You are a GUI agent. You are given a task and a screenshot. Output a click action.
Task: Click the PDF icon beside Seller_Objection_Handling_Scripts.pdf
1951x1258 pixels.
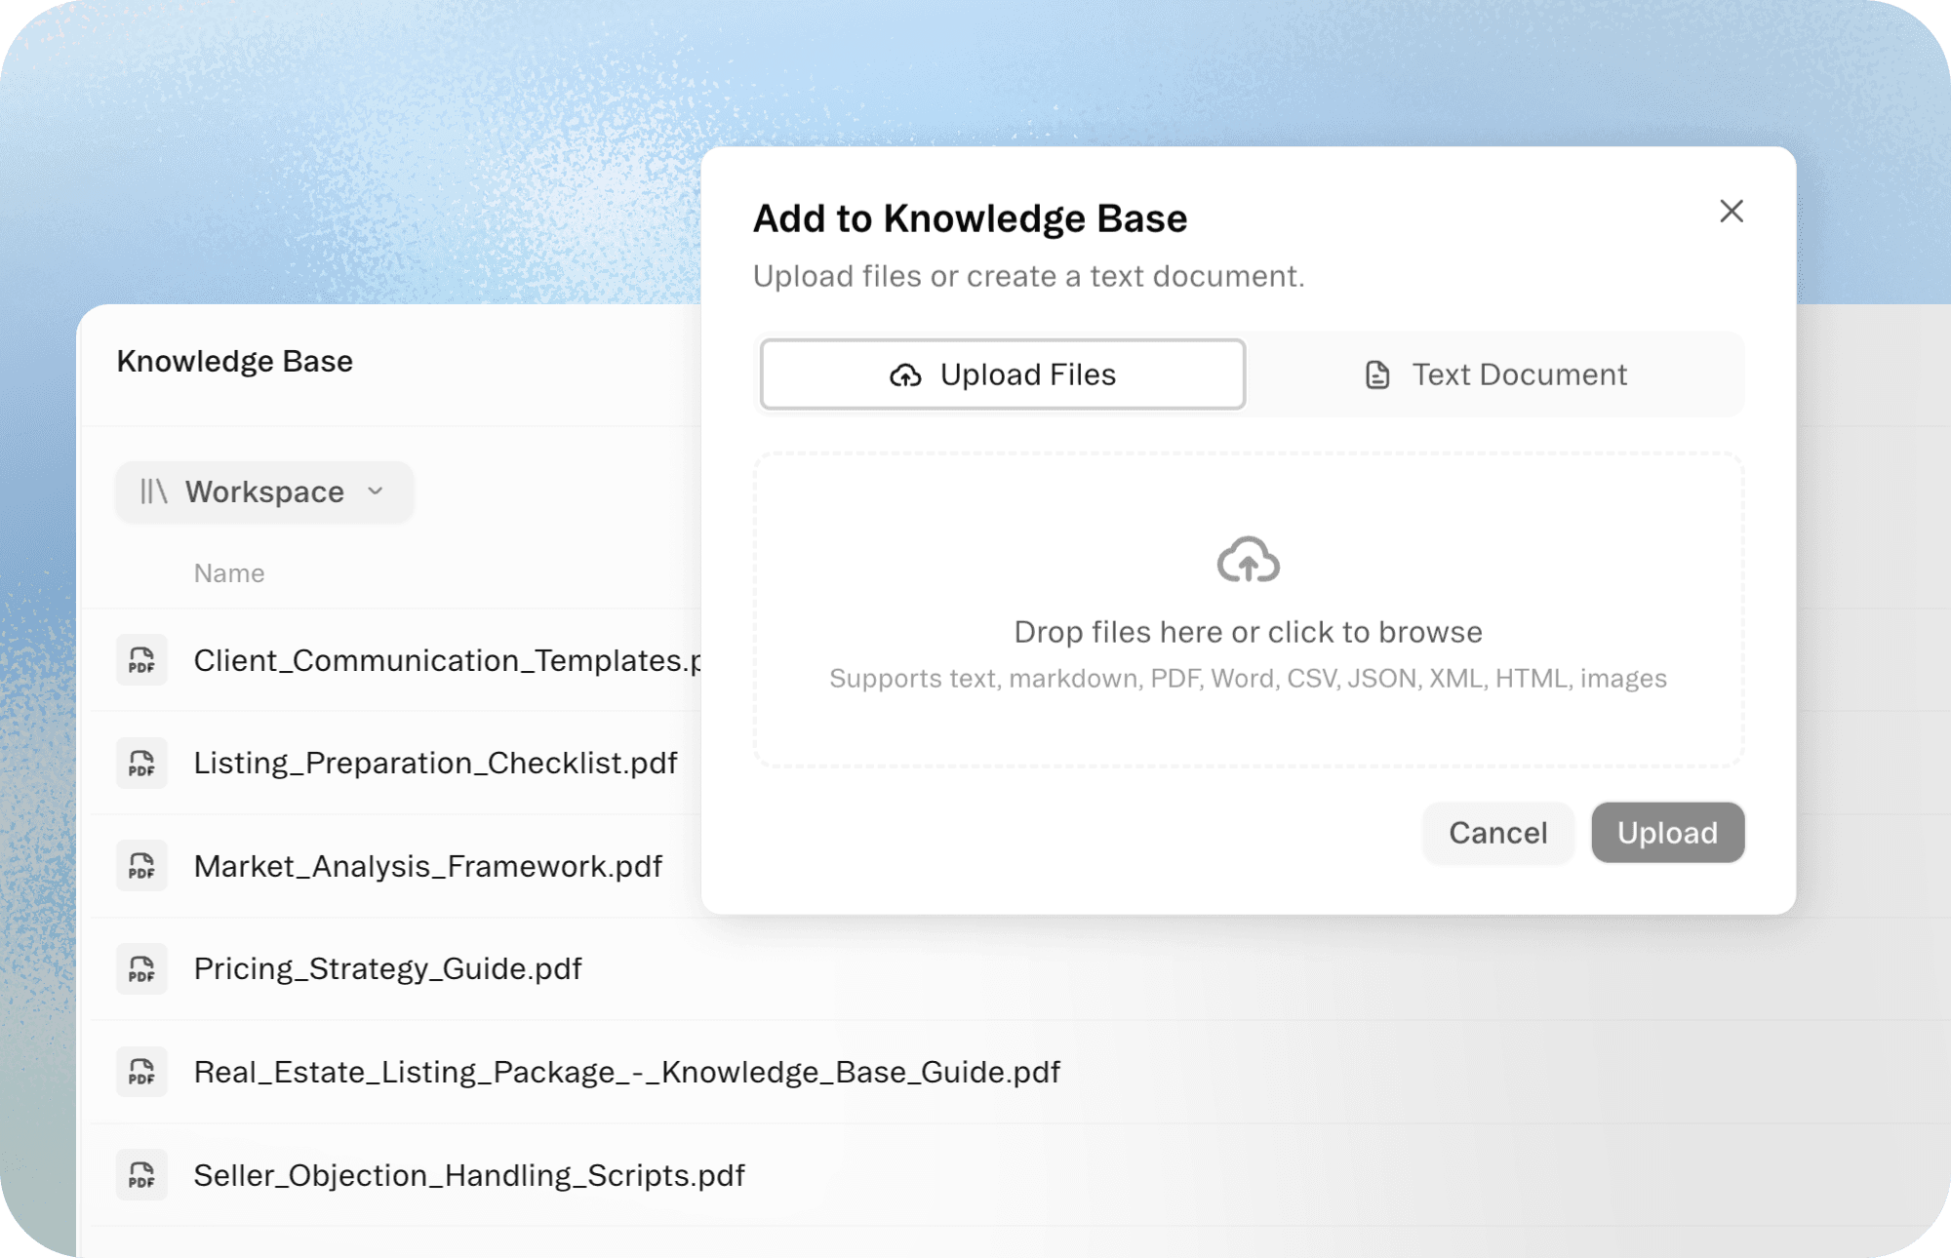click(x=141, y=1175)
